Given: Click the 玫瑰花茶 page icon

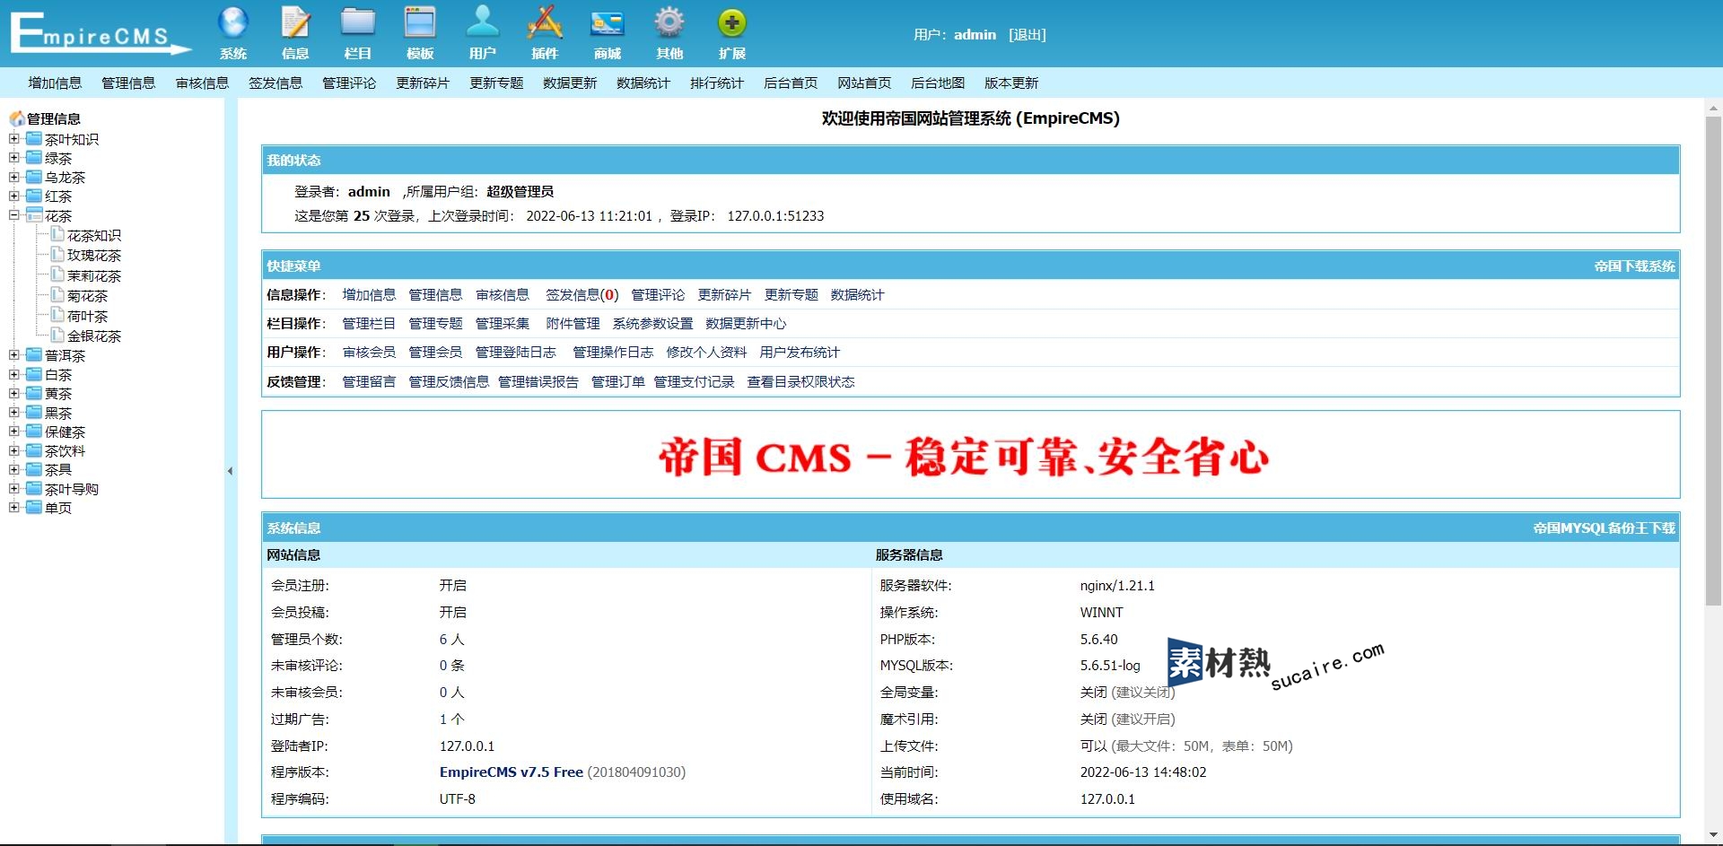Looking at the screenshot, I should click(57, 255).
